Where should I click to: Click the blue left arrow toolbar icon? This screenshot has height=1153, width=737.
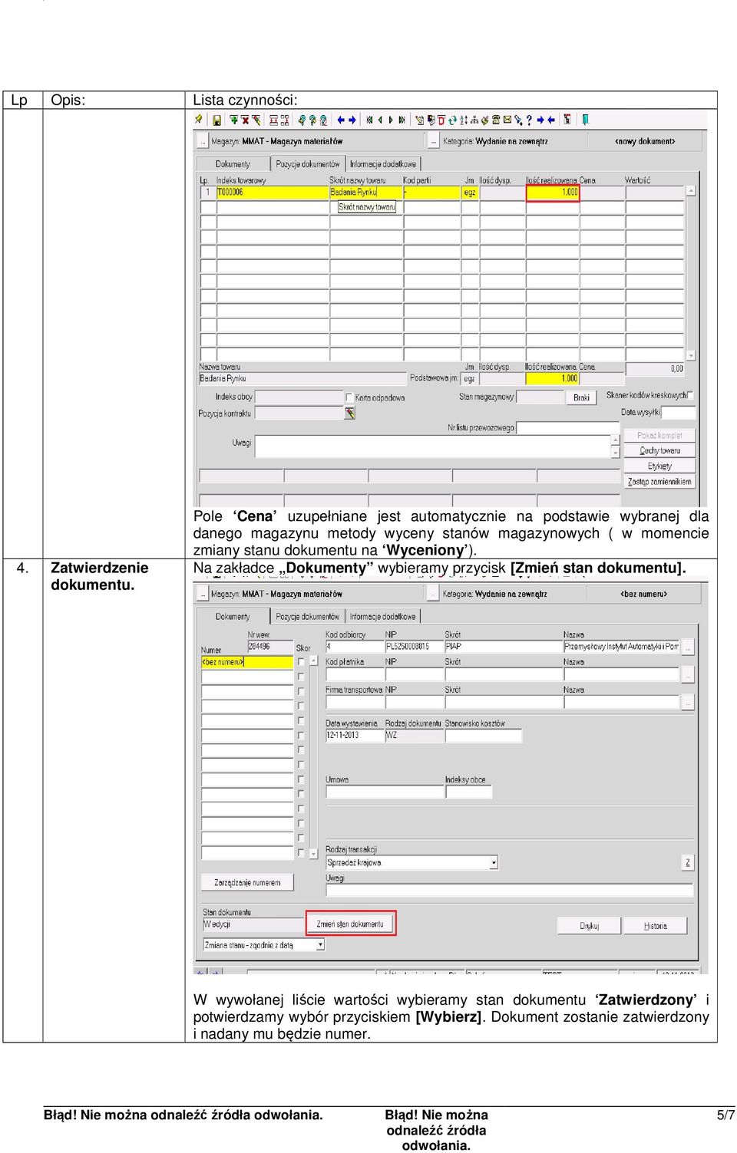pos(341,120)
